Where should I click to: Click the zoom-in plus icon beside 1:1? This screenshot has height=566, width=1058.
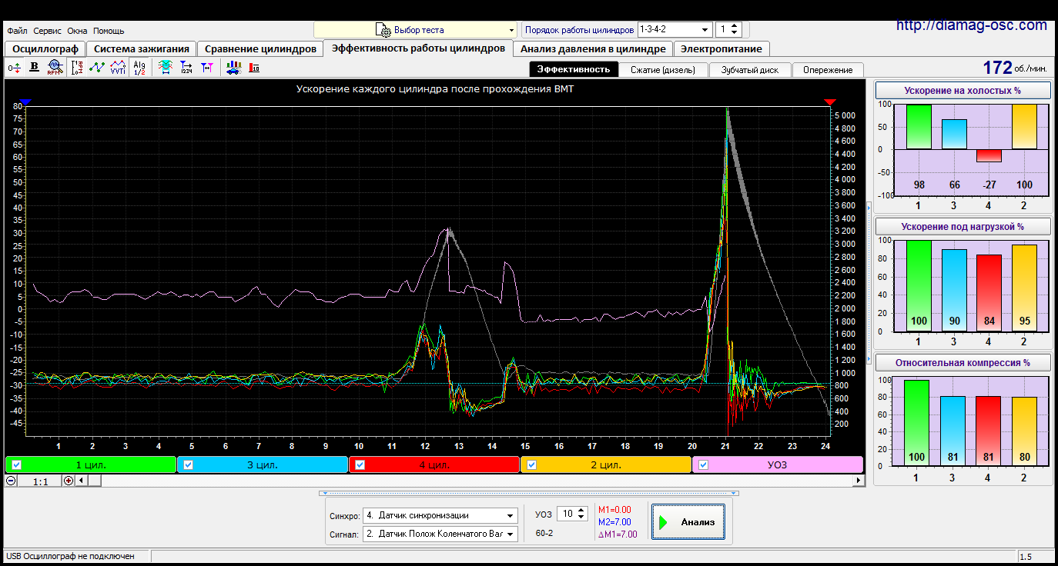[69, 481]
